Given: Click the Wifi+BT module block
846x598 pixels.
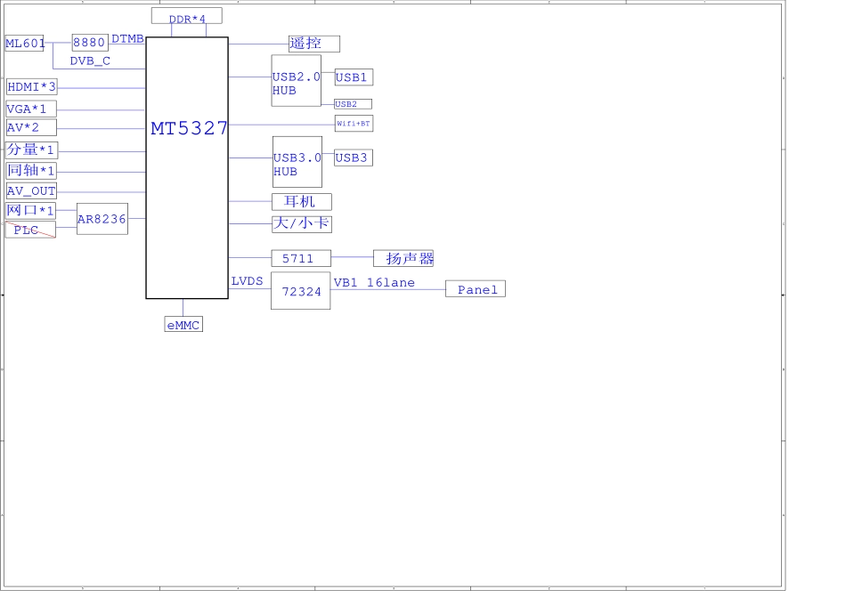Looking at the screenshot, I should tap(354, 124).
